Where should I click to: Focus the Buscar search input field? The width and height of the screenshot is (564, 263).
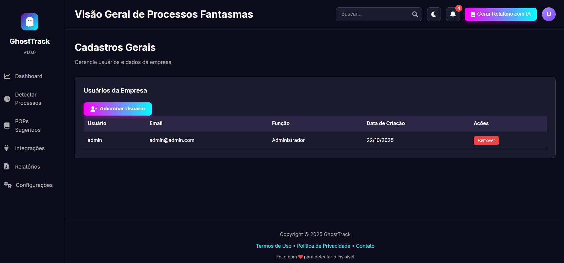375,14
